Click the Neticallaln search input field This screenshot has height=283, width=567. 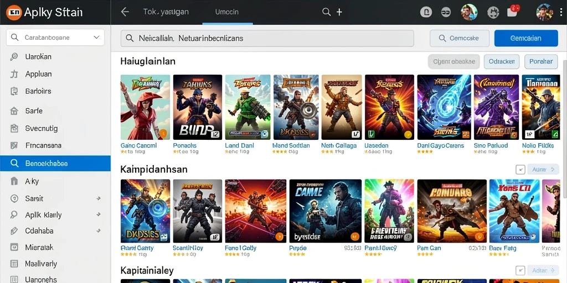[x=267, y=38]
